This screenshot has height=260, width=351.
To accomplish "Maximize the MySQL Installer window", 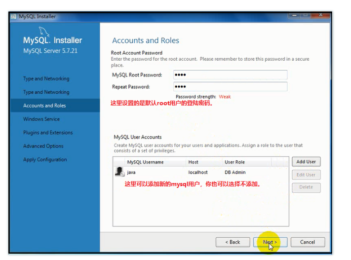I will pyautogui.click(x=305, y=15).
